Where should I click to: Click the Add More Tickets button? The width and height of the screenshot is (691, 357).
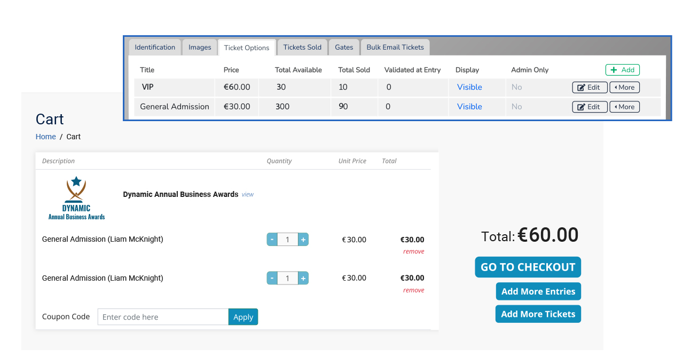[x=538, y=314]
